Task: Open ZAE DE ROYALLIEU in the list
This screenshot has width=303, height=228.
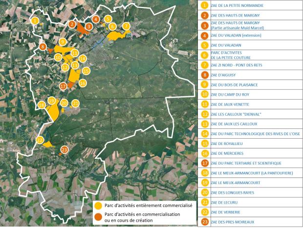Action: coord(226,144)
